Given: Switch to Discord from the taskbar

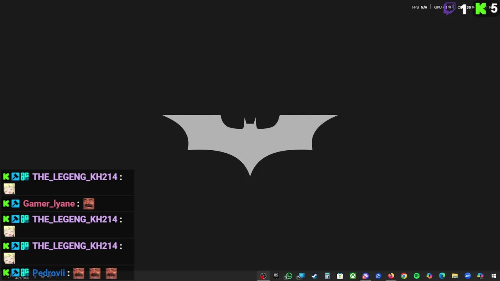Looking at the screenshot, I should 365,276.
